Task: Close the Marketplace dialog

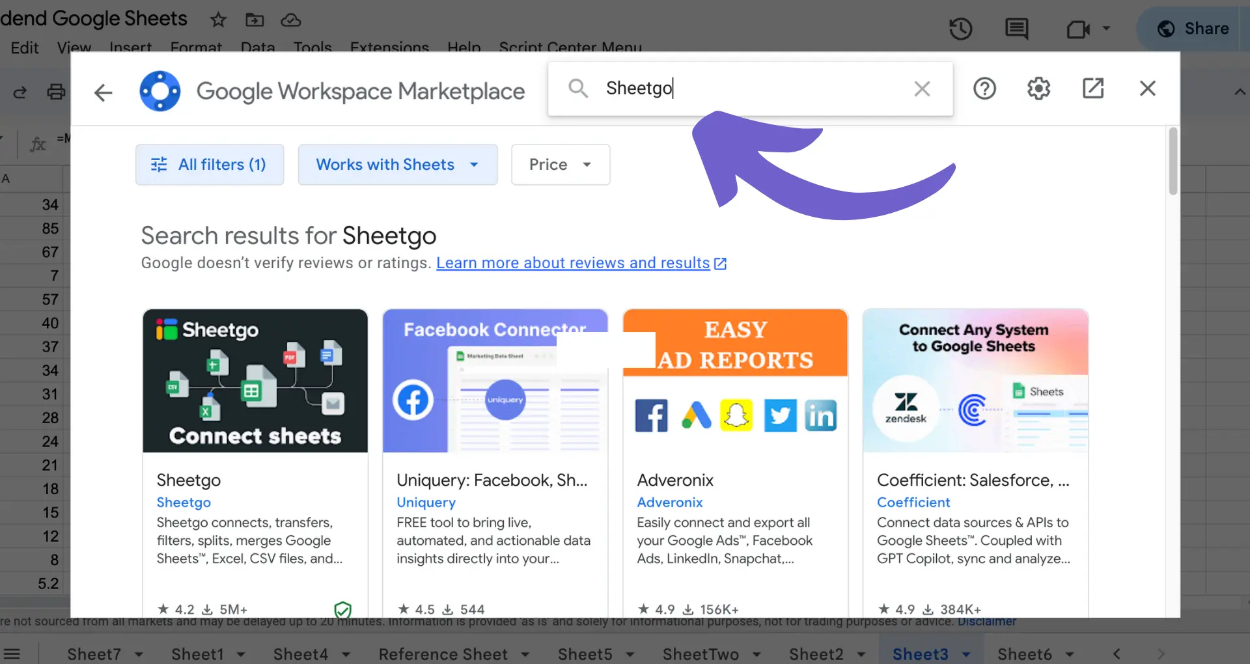Action: pos(1148,89)
